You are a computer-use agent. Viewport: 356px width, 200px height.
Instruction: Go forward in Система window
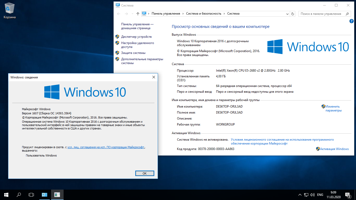click(126, 14)
